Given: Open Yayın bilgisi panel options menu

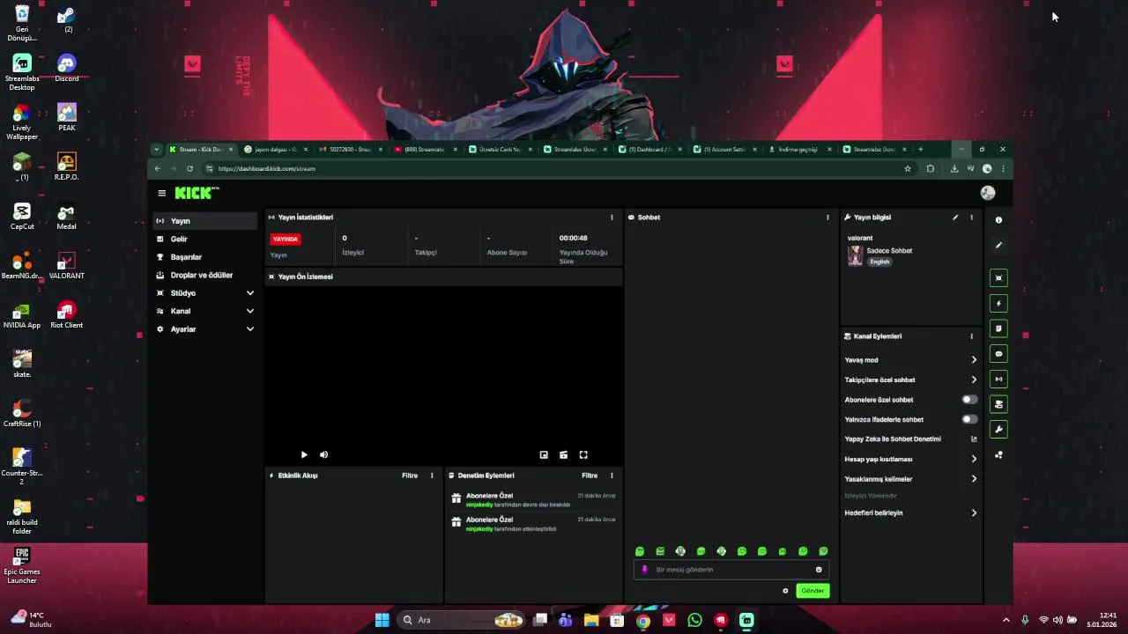Looking at the screenshot, I should (972, 217).
